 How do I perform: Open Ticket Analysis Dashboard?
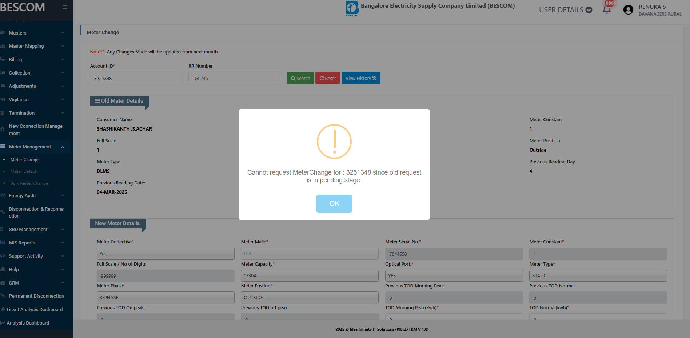pos(34,310)
